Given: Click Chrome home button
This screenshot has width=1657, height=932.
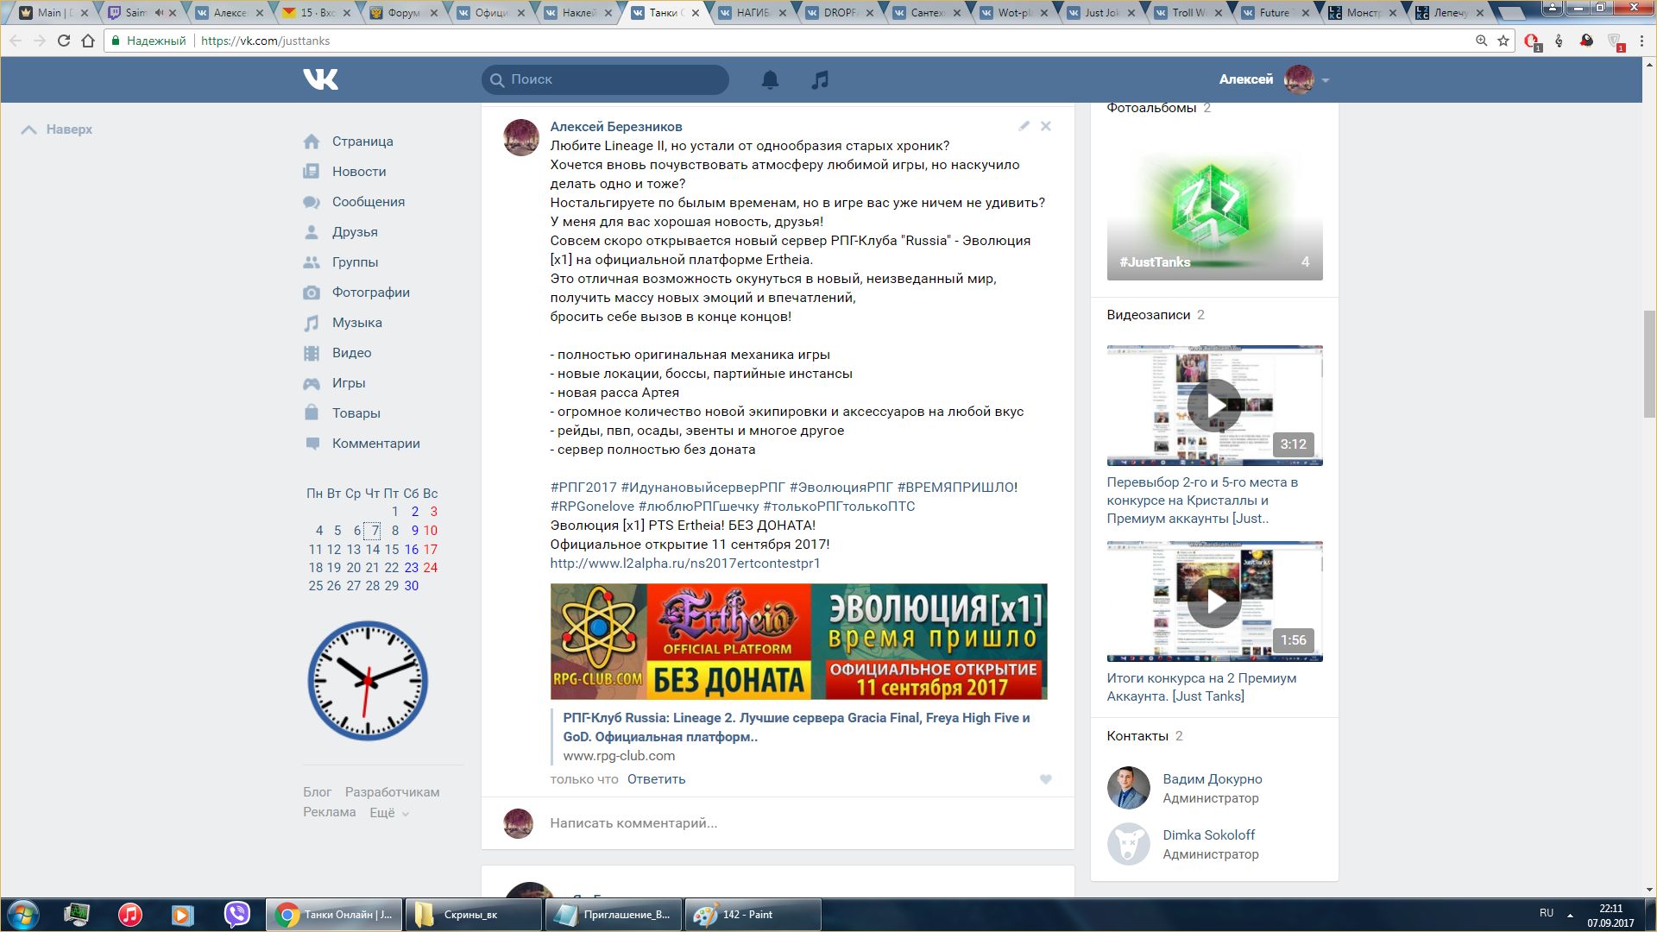Looking at the screenshot, I should click(x=88, y=41).
